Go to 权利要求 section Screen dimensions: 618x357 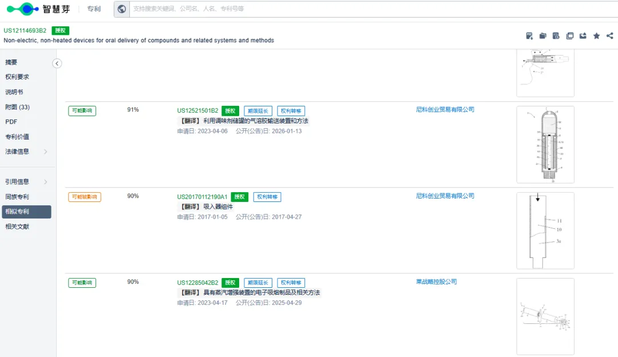pos(17,77)
